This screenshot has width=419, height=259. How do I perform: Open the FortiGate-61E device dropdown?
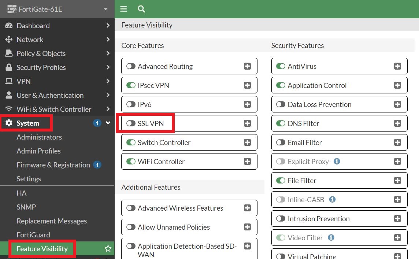(105, 9)
